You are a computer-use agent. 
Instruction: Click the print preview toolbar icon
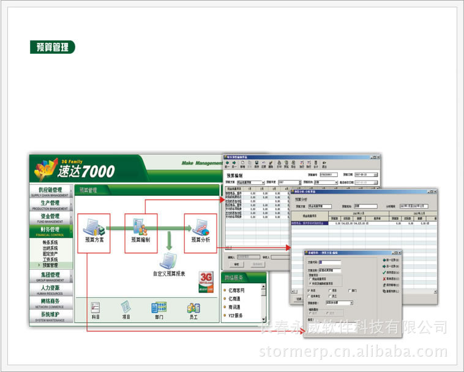[x=286, y=165]
